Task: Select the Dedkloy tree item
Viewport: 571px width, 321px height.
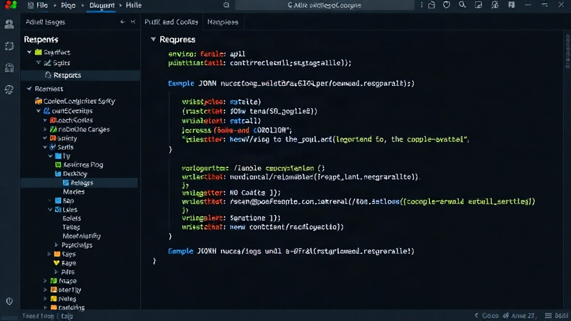Action: (75, 174)
